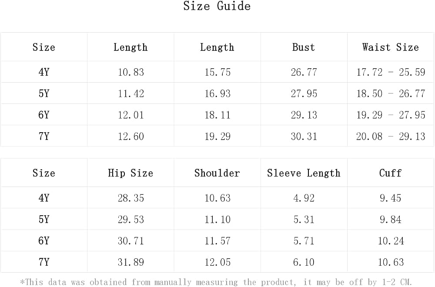Click the Cuff column header
Viewport: 435px width, 287px height.
click(x=390, y=173)
